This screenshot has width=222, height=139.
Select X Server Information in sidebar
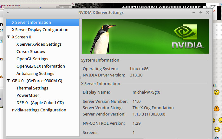click(42, 23)
